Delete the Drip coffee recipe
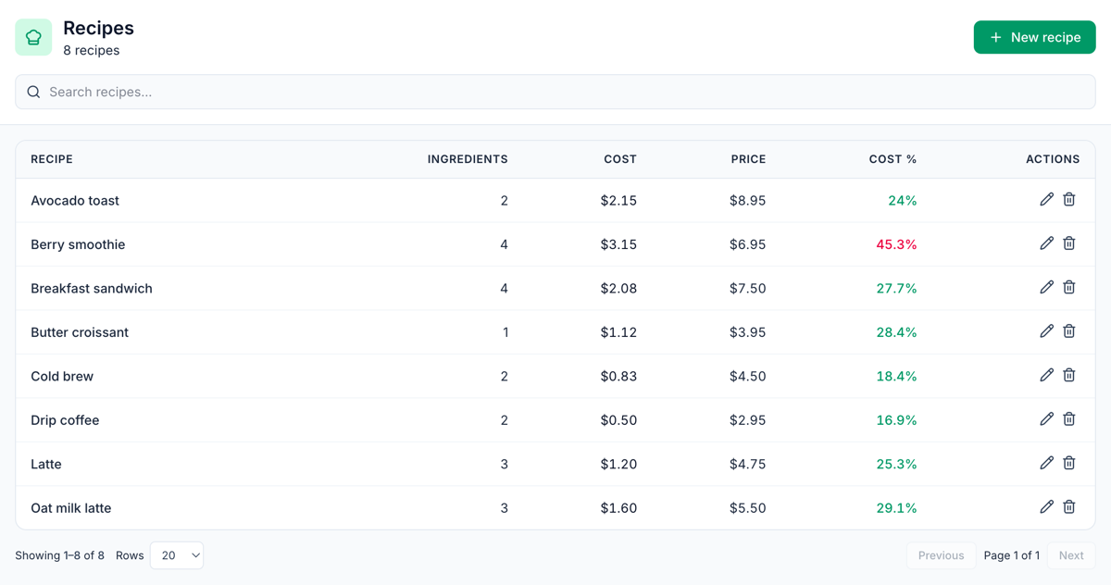The height and width of the screenshot is (585, 1111). coord(1069,419)
